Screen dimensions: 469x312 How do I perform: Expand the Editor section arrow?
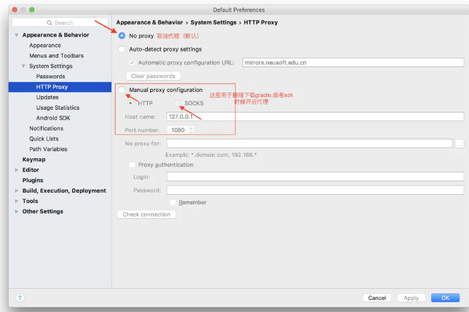click(x=16, y=169)
